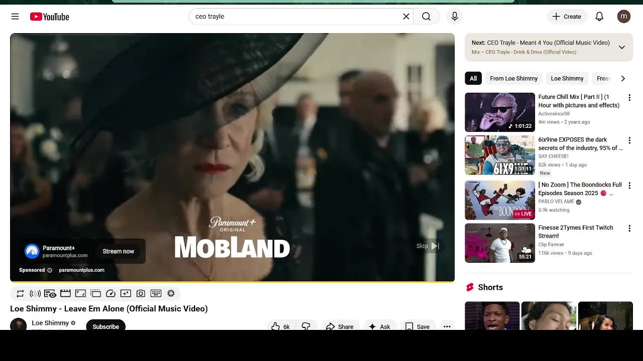Click the ad progress bar
The image size is (643, 361).
click(232, 282)
